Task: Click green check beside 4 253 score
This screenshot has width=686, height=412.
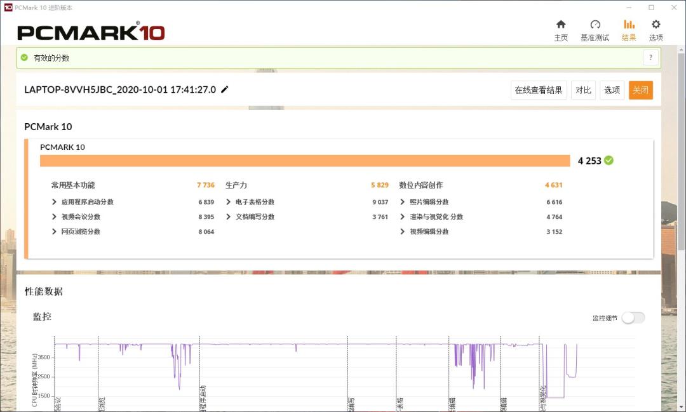Action: [609, 161]
